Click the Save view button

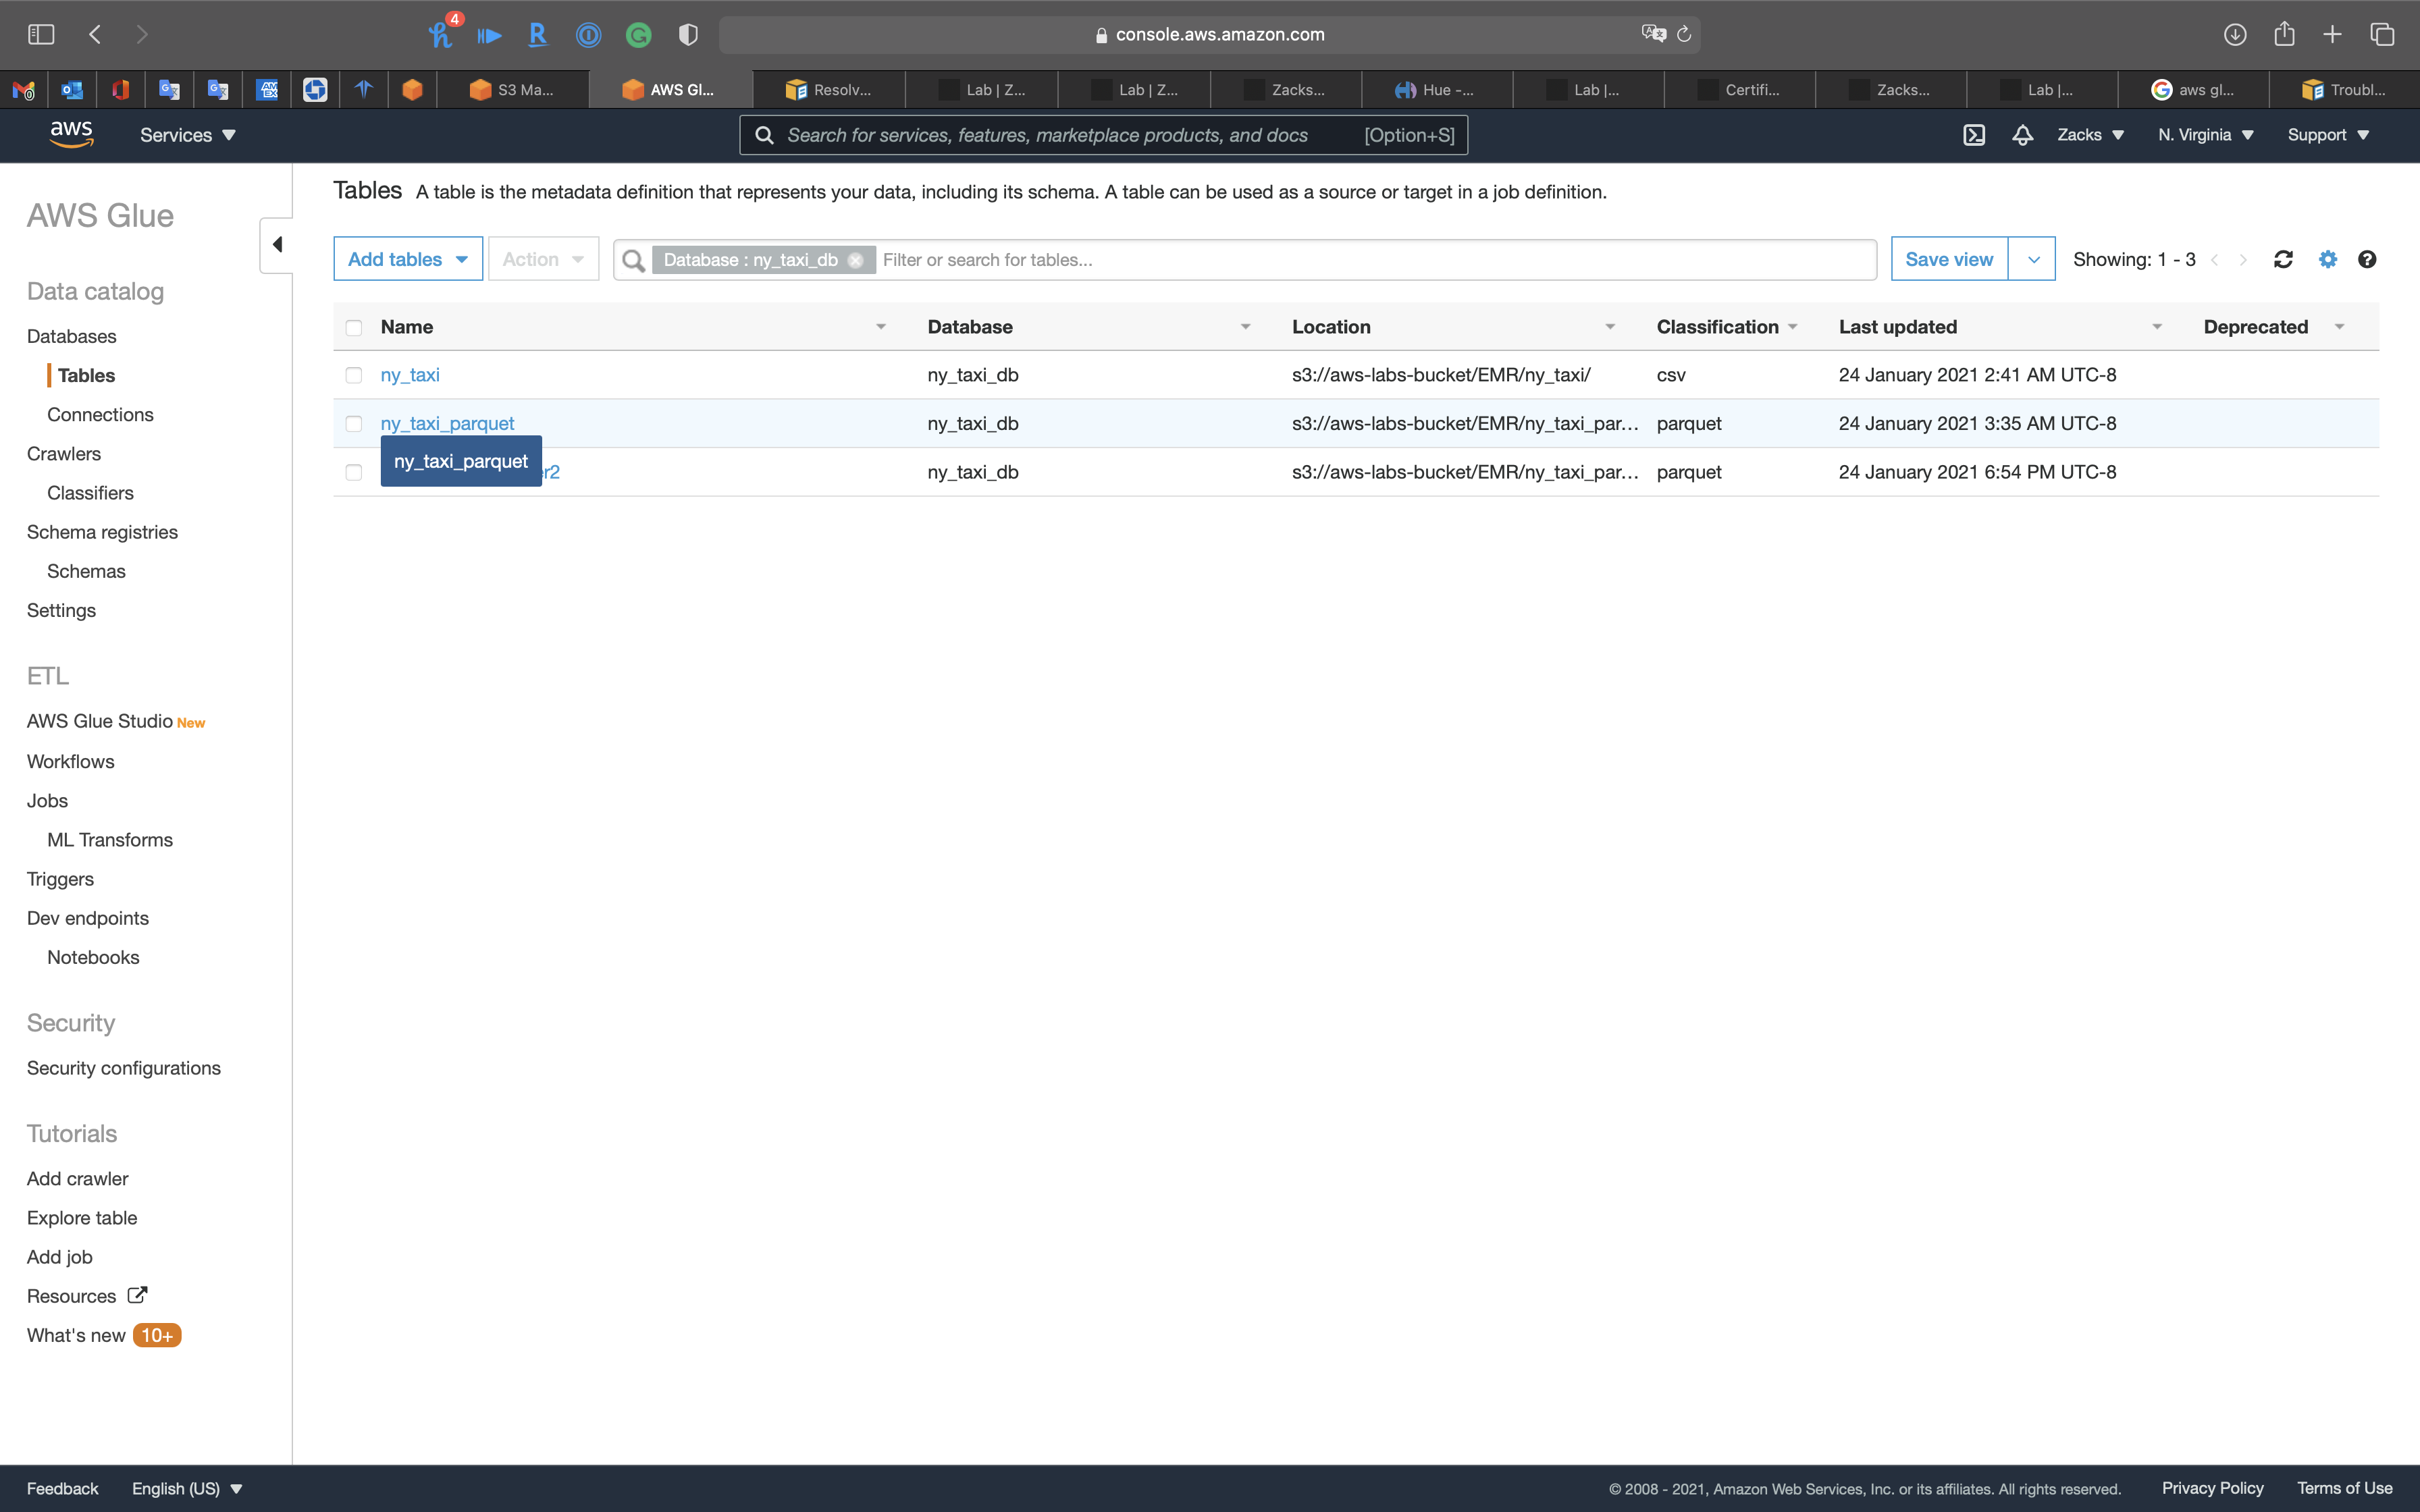[x=1948, y=260]
